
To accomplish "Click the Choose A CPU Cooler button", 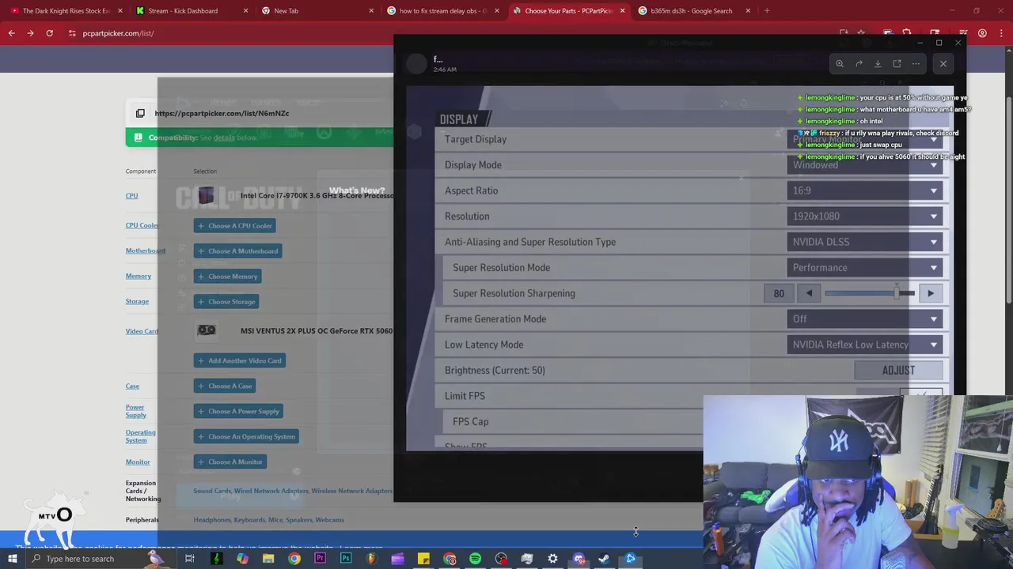I will [235, 226].
